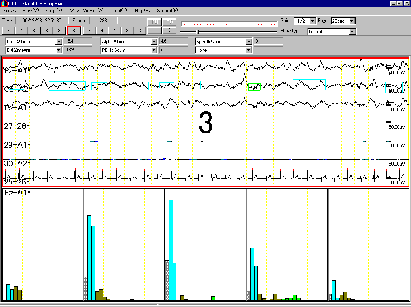The image size is (411, 307).
Task: Close the Sleep program window
Action: [x=406, y=4]
